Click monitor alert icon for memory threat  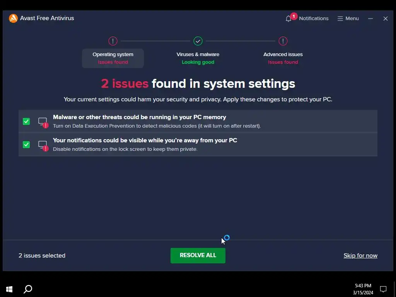43,123
